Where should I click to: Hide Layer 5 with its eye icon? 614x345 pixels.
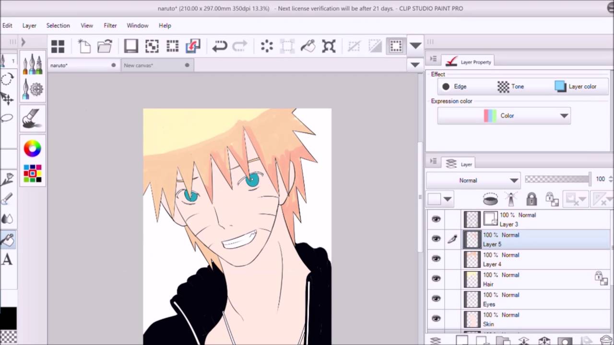click(x=436, y=239)
